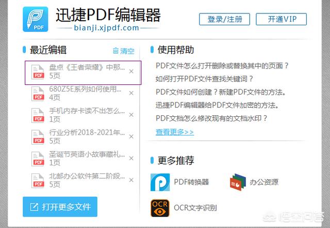Click the PDF转换器 app icon
Viewport: 330px width, 228px height.
tap(160, 182)
